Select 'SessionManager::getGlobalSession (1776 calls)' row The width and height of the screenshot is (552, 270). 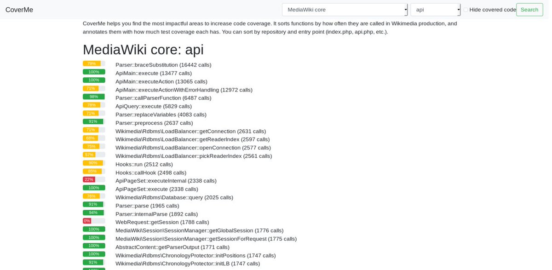point(200,230)
